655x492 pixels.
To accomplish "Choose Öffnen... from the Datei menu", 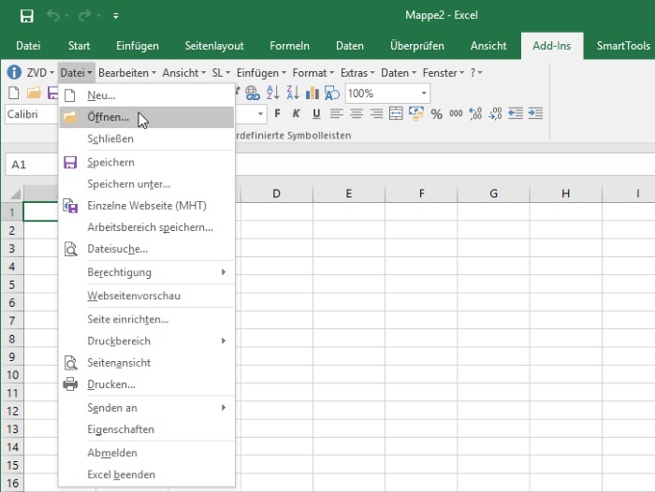I will (147, 117).
